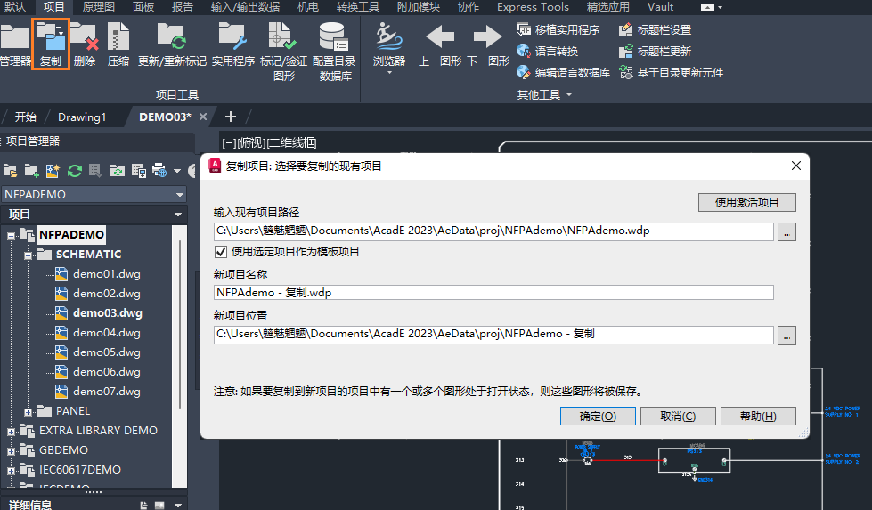Image resolution: width=872 pixels, height=510 pixels.
Task: Expand the 项目 panel dropdown arrow
Action: 178,215
